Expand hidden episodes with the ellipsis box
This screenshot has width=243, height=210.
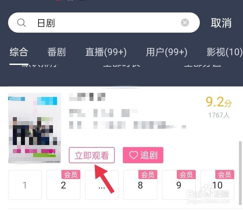tap(102, 185)
